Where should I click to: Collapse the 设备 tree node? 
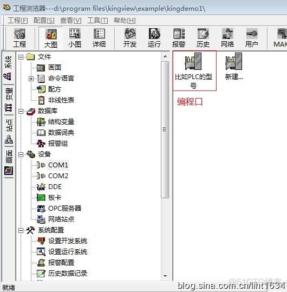pos(21,154)
